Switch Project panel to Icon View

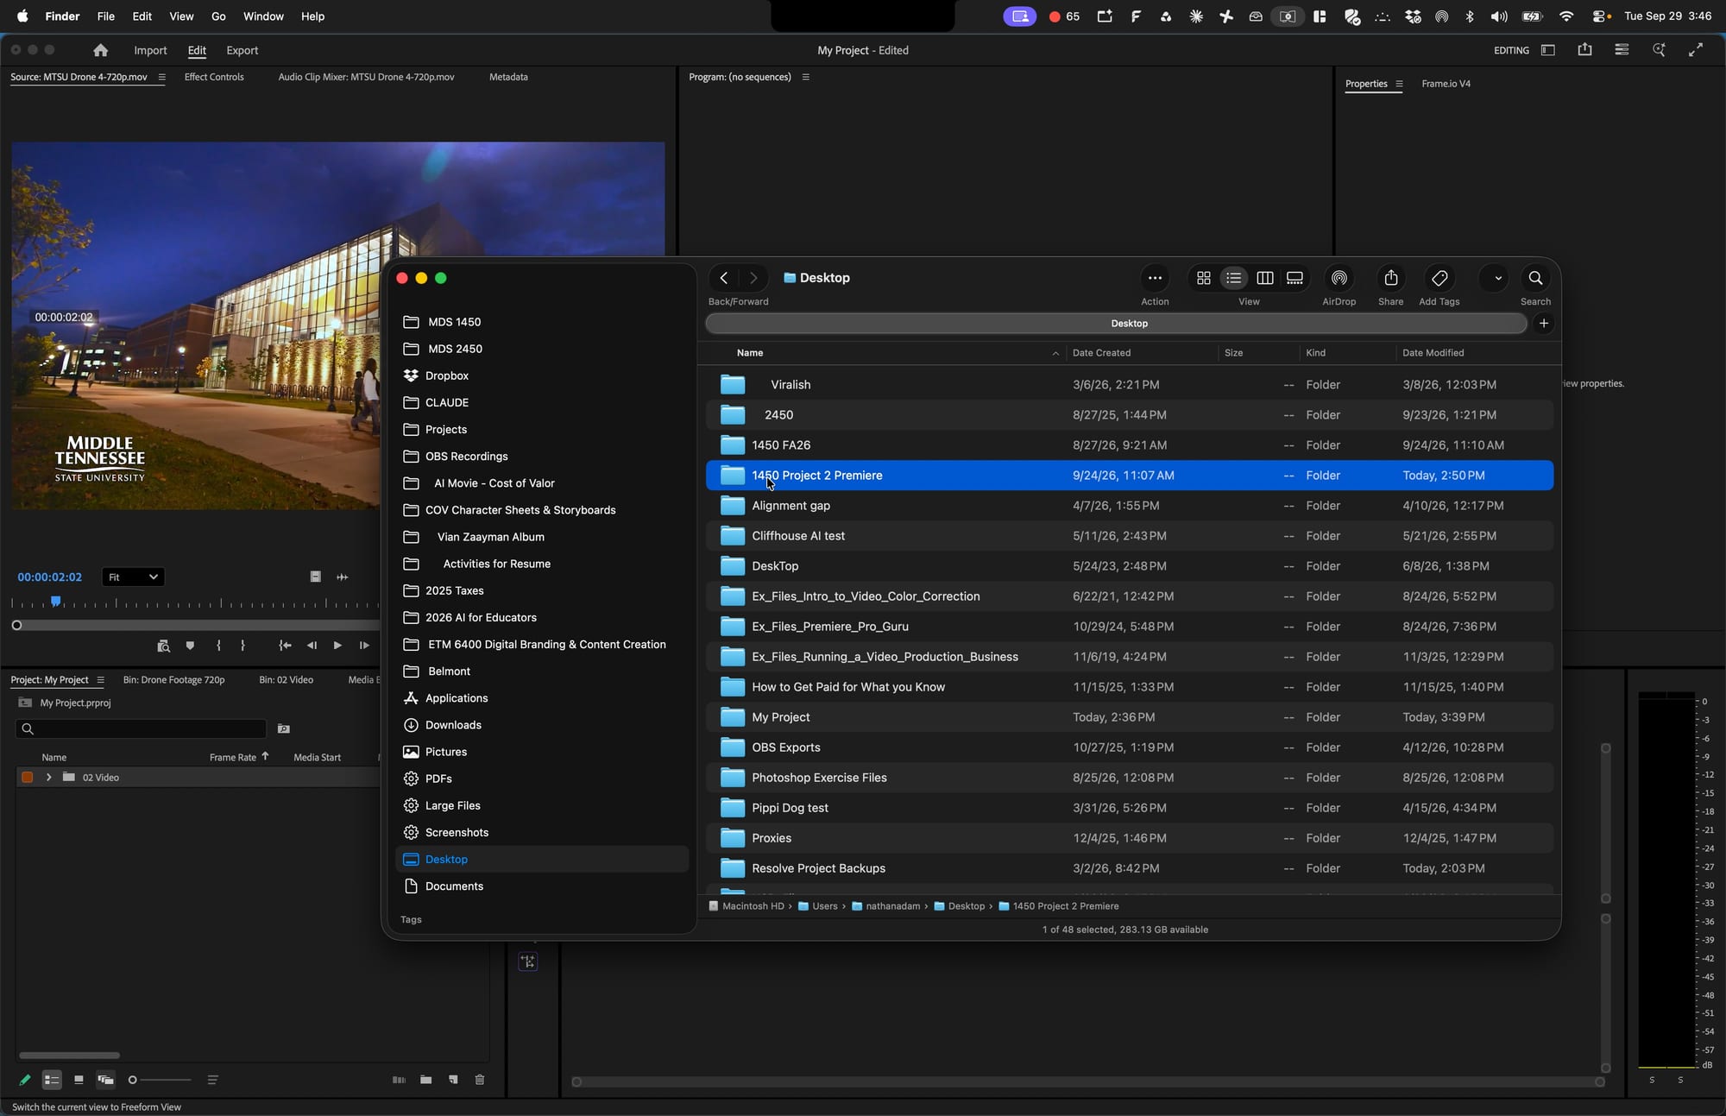[79, 1080]
